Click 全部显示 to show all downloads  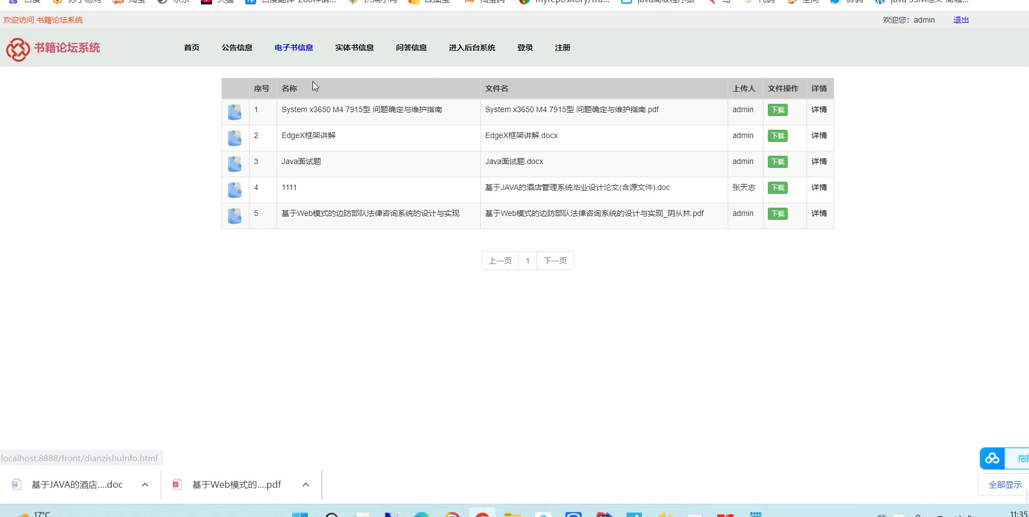click(x=1005, y=484)
